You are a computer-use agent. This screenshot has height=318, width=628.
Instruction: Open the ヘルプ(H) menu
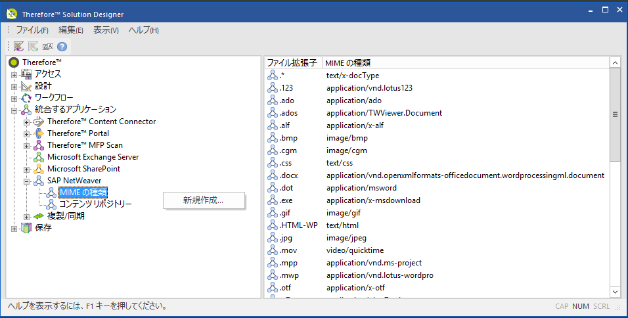point(143,30)
